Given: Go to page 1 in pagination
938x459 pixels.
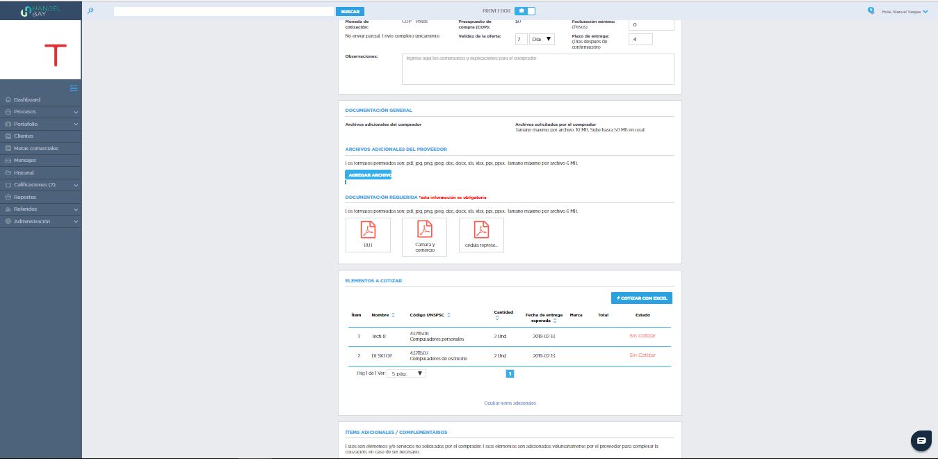Looking at the screenshot, I should pyautogui.click(x=510, y=373).
